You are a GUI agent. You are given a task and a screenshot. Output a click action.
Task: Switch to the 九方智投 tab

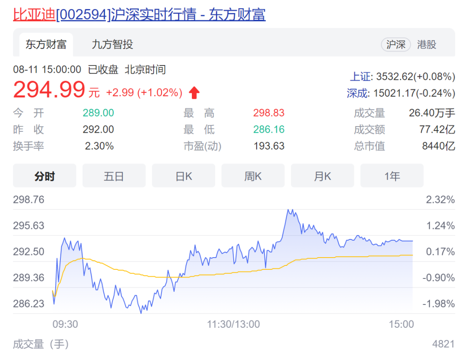[x=112, y=45]
